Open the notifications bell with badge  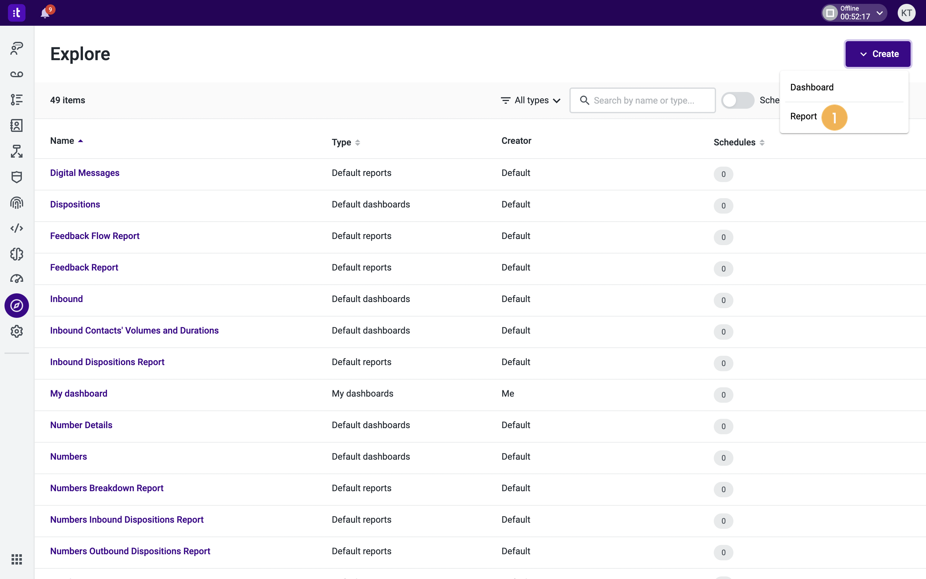(46, 13)
